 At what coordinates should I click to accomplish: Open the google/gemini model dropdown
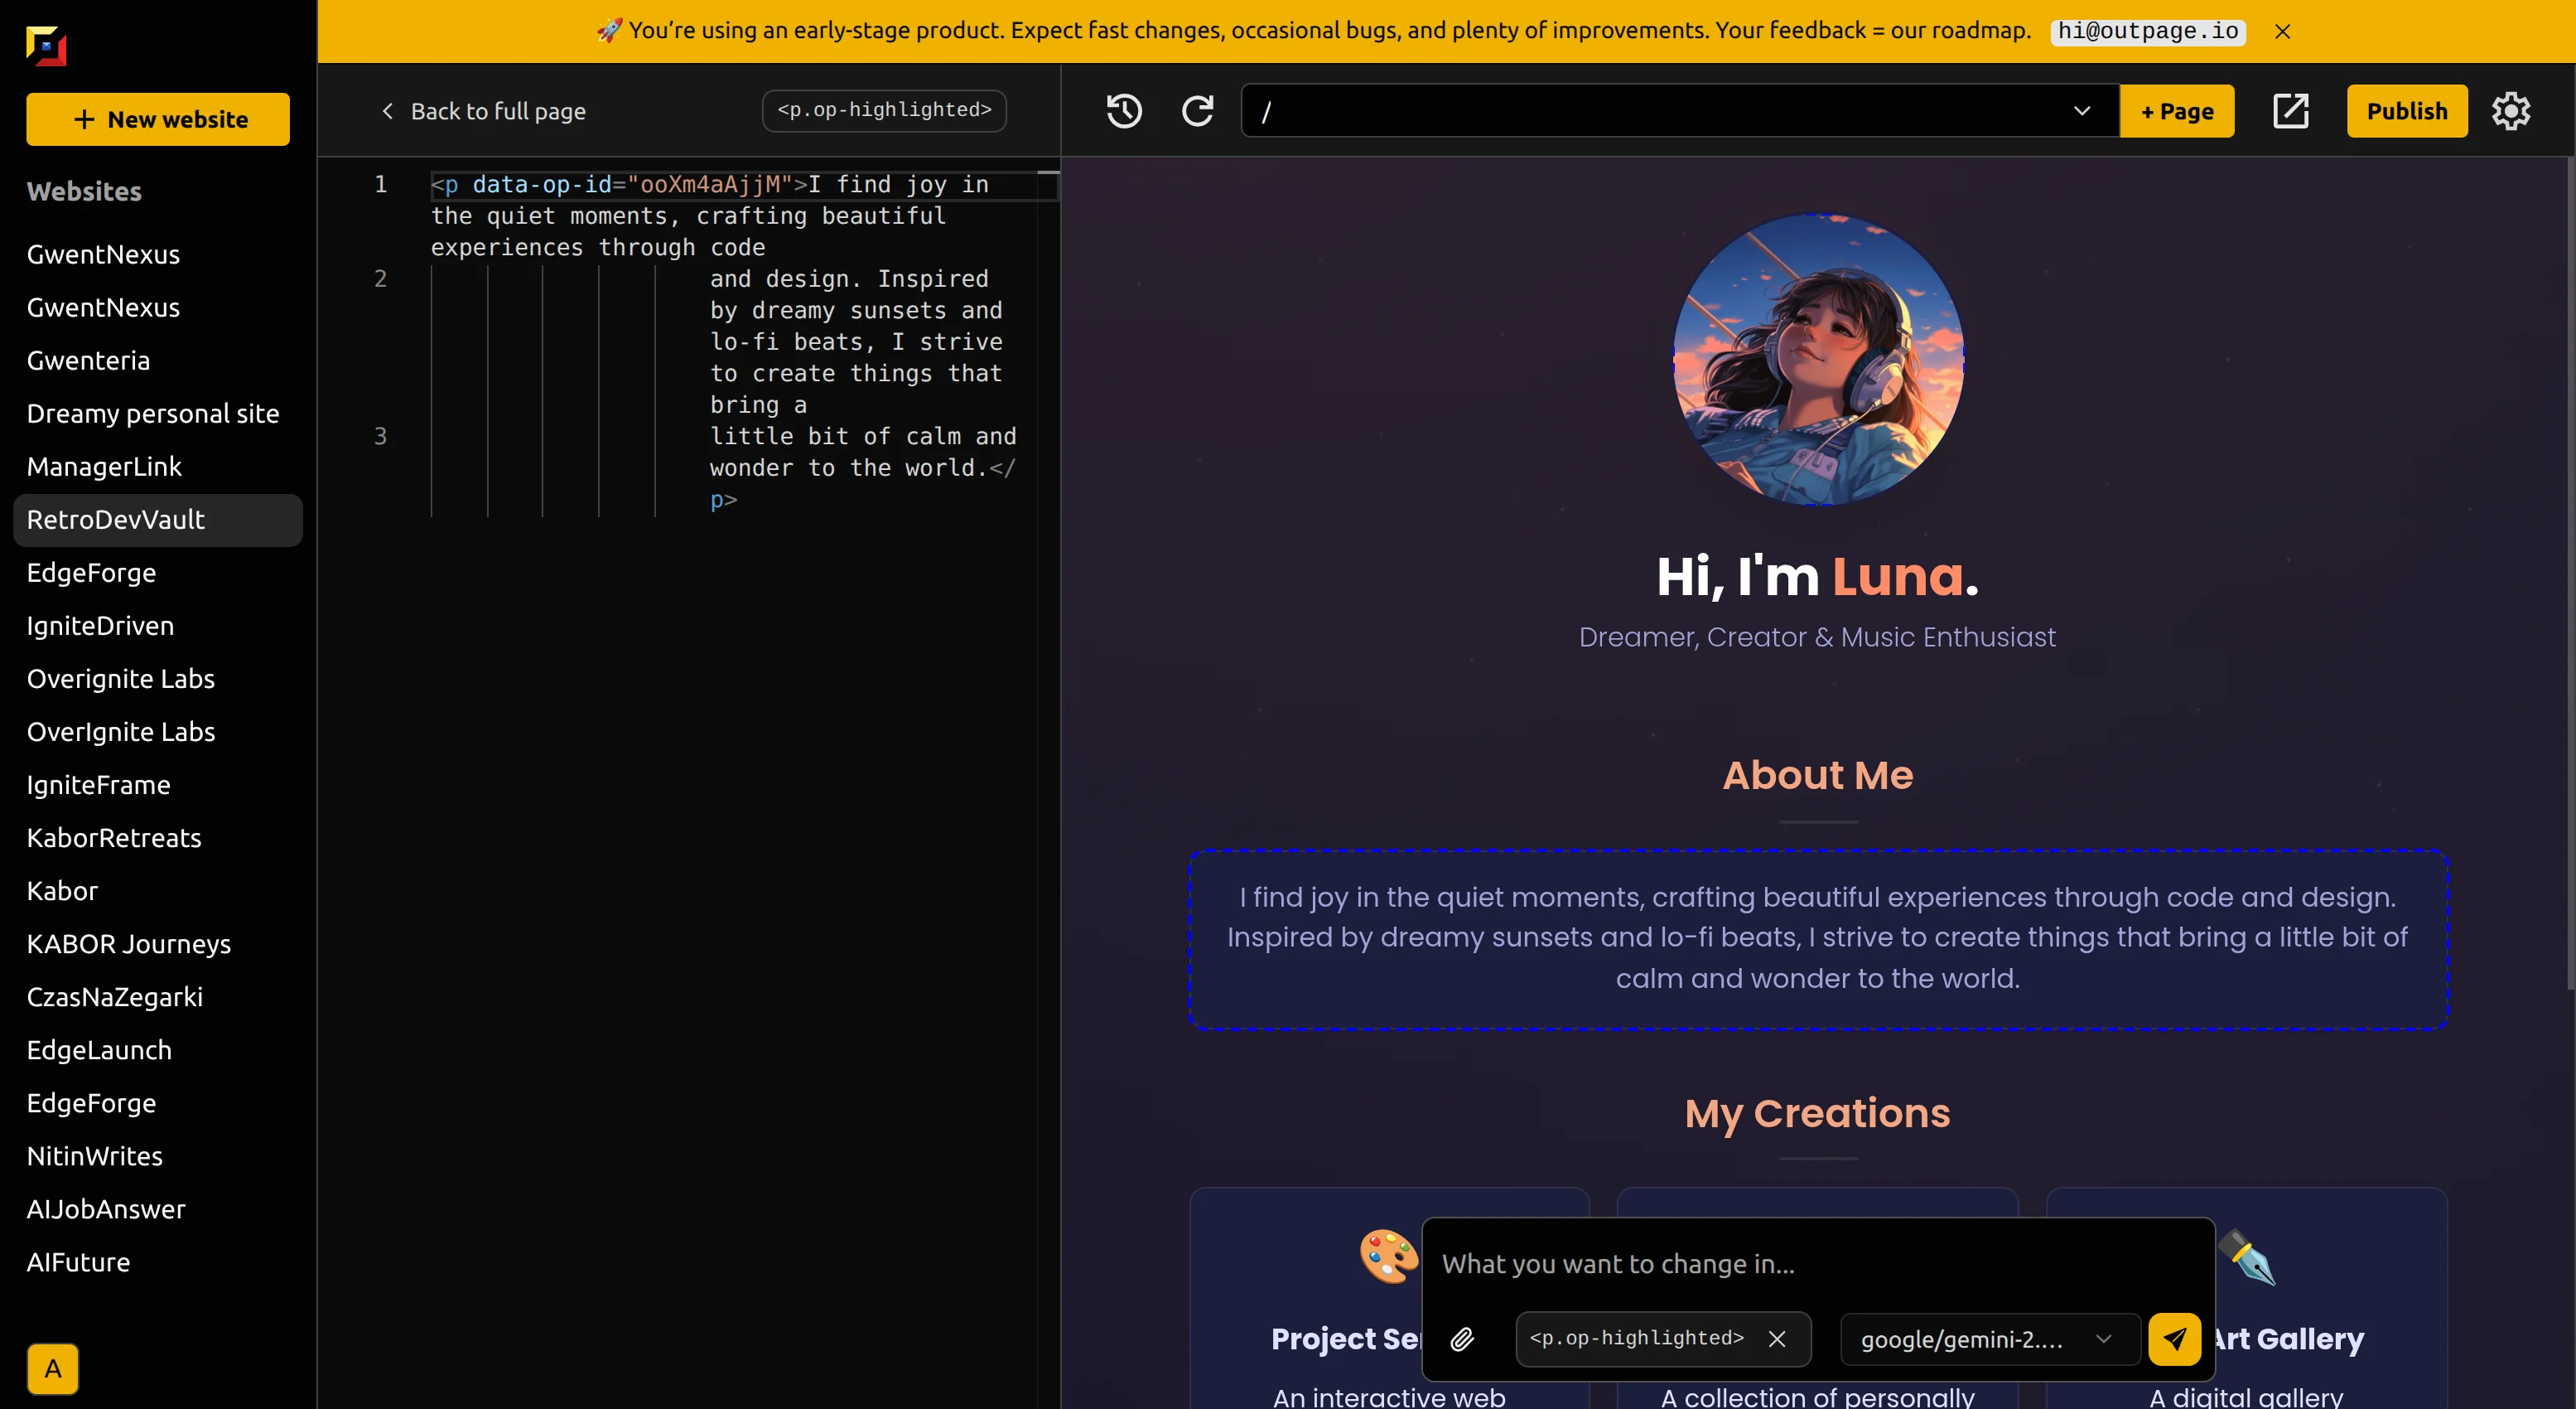click(x=1985, y=1339)
